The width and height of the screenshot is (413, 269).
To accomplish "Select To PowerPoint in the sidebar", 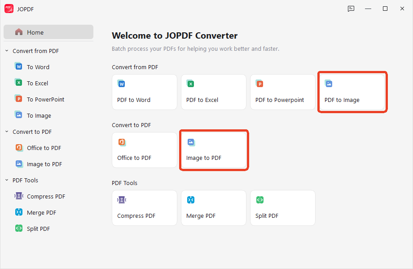I will (x=46, y=99).
